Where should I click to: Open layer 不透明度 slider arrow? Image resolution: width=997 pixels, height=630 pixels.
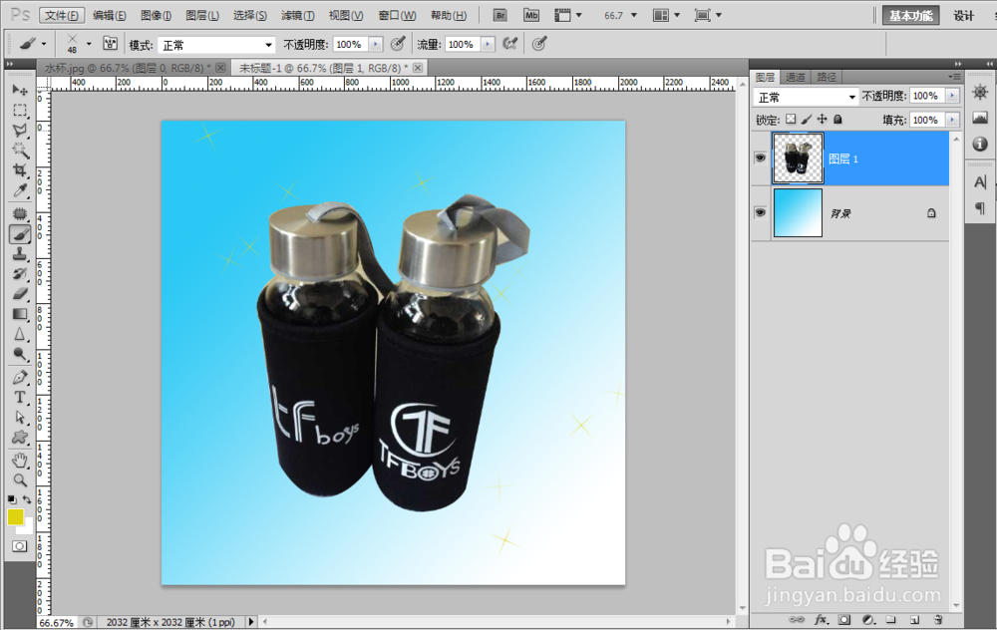click(952, 96)
